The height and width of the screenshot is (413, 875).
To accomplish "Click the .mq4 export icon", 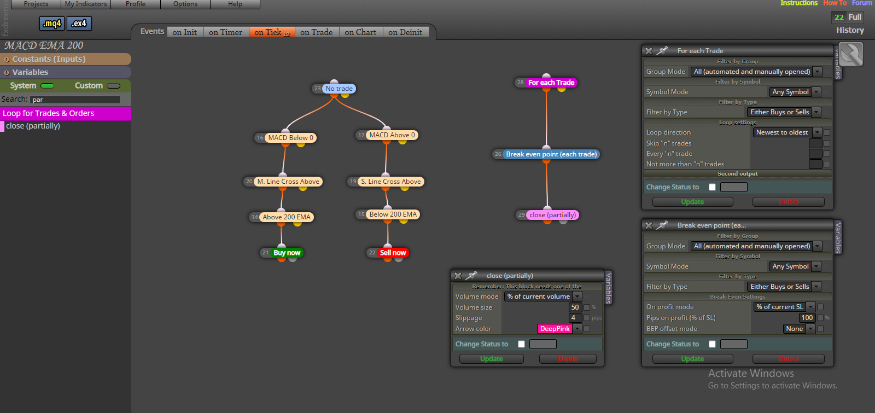I will click(52, 24).
